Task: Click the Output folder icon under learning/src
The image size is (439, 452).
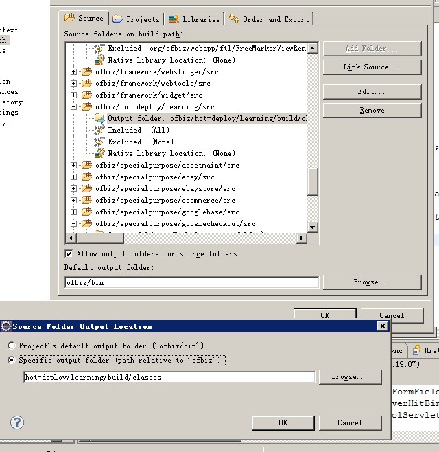Action: (x=99, y=118)
